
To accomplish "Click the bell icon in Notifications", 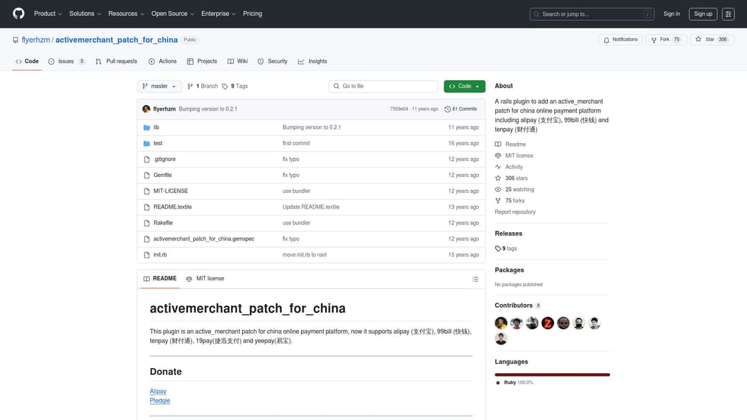I will [606, 40].
